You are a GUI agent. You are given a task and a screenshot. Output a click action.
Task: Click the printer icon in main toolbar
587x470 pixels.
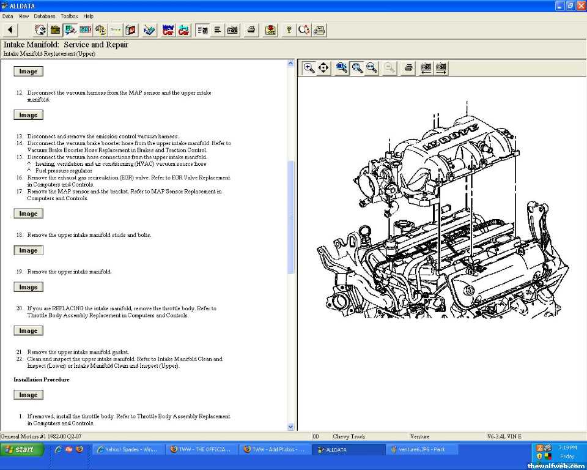tap(251, 30)
